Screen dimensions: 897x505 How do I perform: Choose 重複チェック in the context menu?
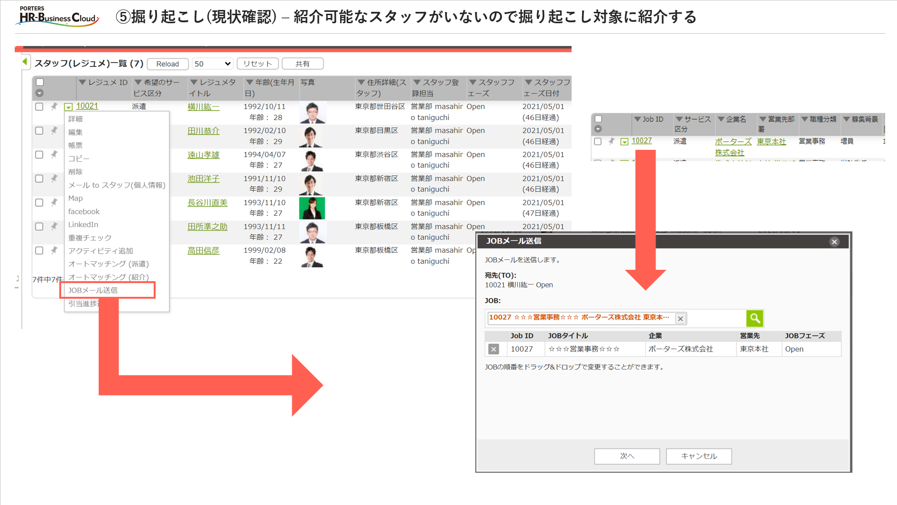(x=90, y=238)
